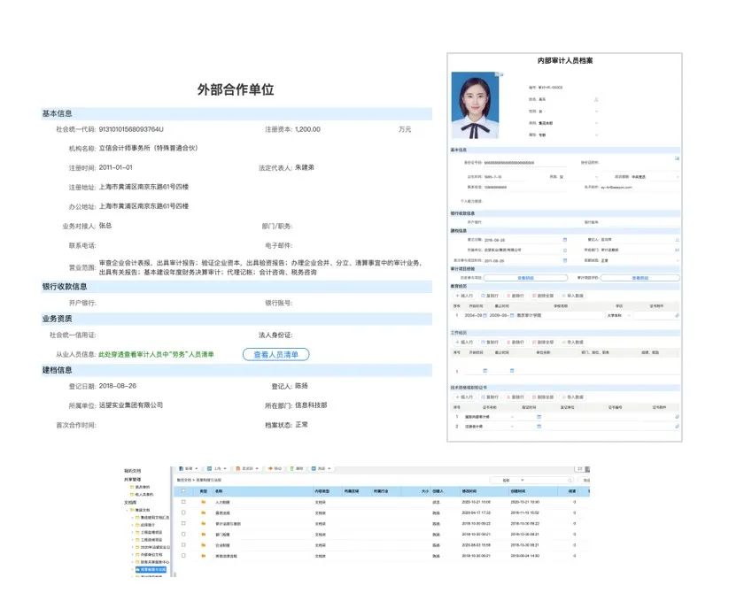Select 我的文档 in the left sidebar
Screen dimensions: 752x601
pos(133,470)
